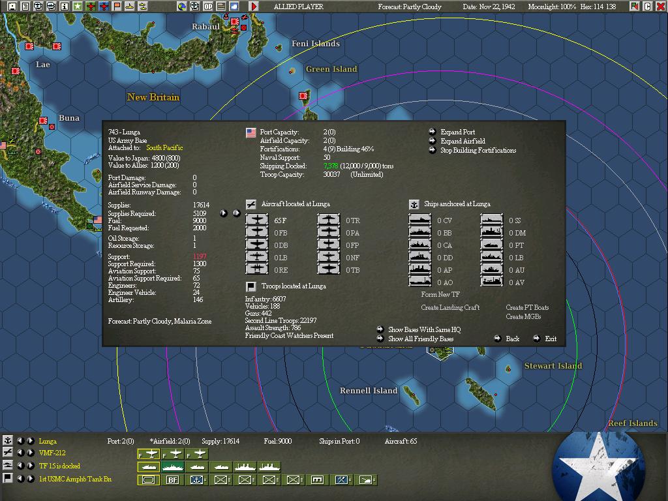668x501 pixels.
Task: Click the disk icon at far left of toolbar
Action: [x=12, y=6]
